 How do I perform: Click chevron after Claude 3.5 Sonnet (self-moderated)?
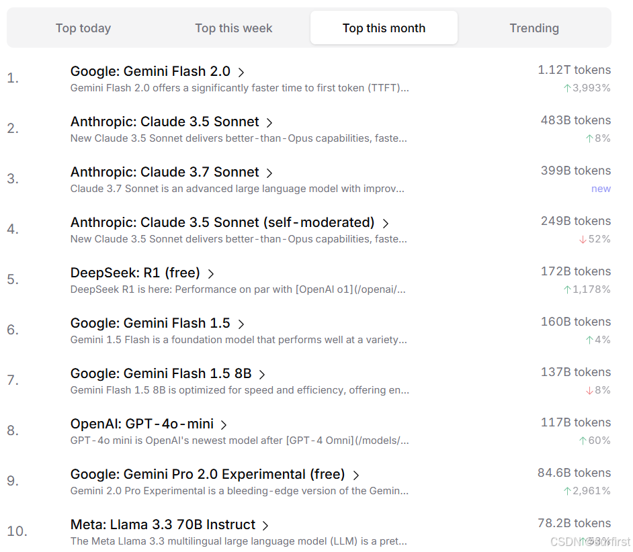pyautogui.click(x=385, y=224)
